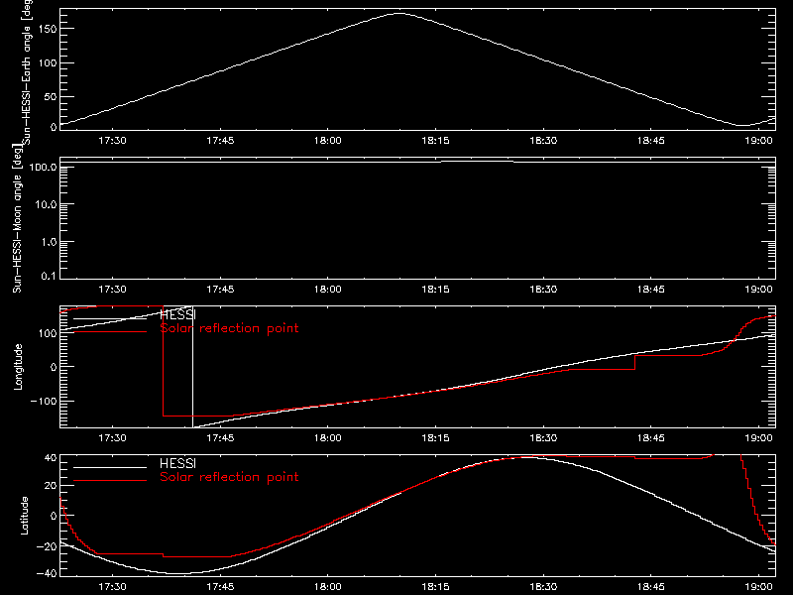Click the -20 tick on Latitude axis

[47, 546]
